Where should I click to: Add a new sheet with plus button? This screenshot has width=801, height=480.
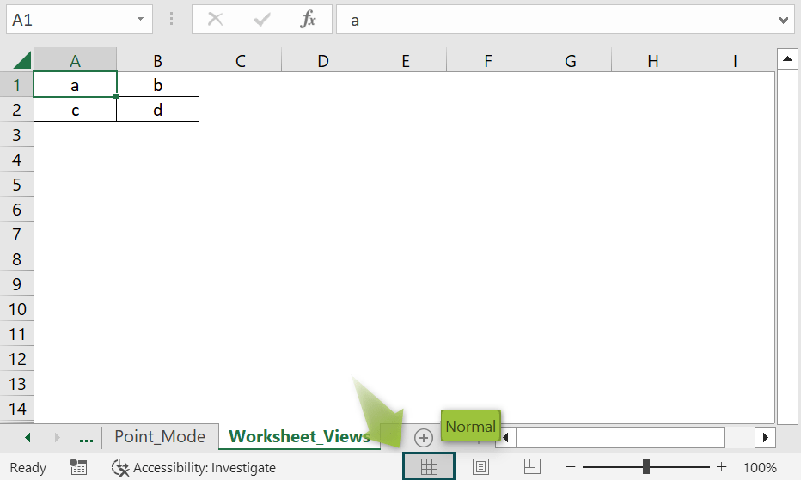point(424,438)
